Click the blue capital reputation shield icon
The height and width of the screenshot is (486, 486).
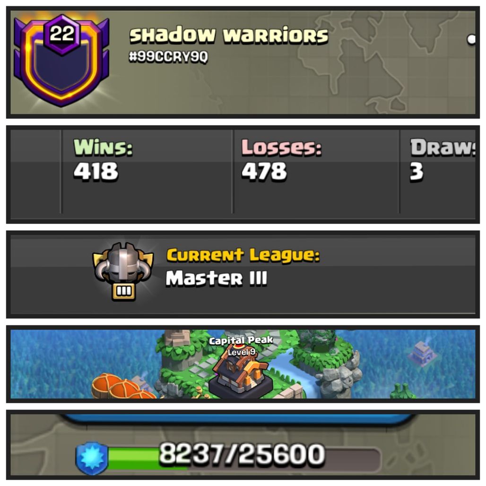click(92, 458)
